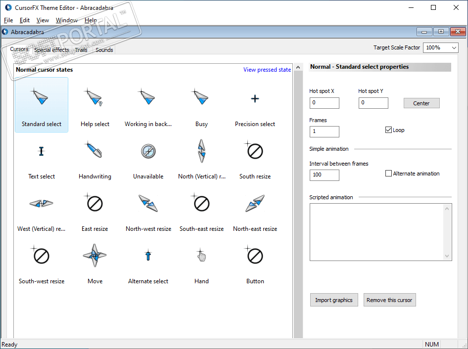Click the View pressed state link

click(x=267, y=70)
